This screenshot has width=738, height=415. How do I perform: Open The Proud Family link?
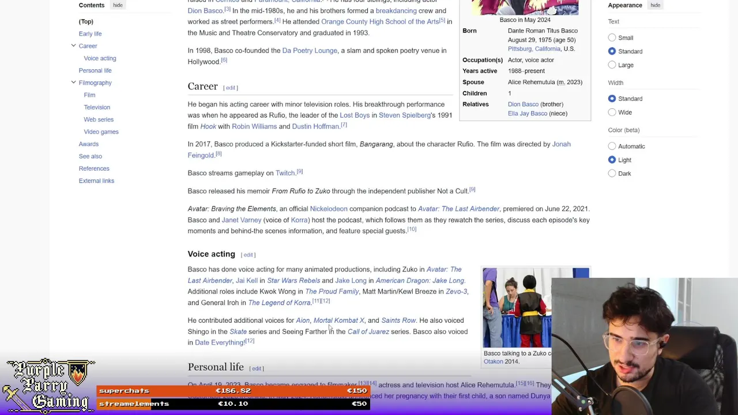click(x=332, y=292)
